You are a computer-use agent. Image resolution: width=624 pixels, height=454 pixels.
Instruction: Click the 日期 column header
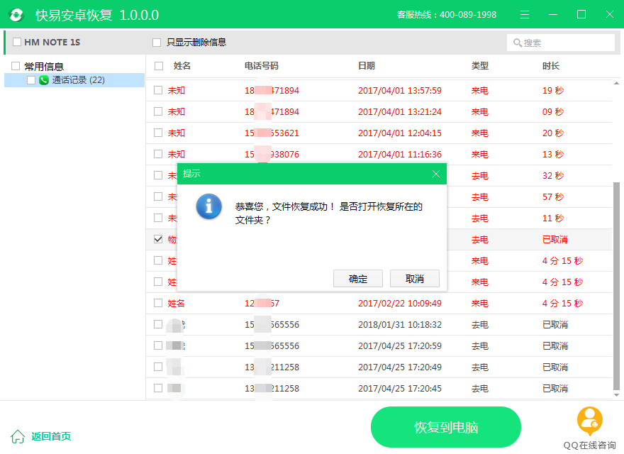[367, 66]
